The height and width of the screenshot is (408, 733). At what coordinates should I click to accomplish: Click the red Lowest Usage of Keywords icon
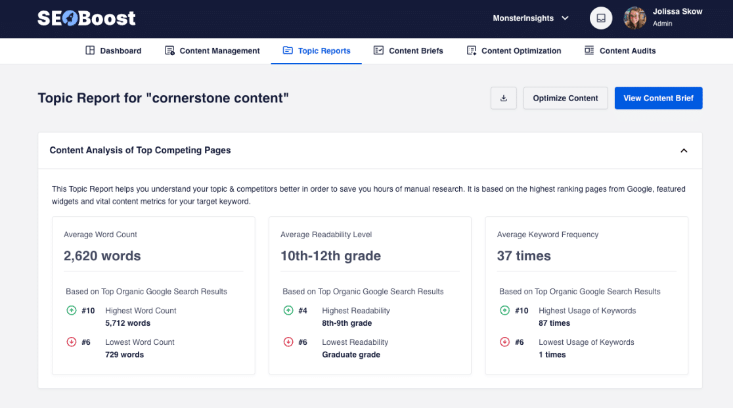(505, 342)
